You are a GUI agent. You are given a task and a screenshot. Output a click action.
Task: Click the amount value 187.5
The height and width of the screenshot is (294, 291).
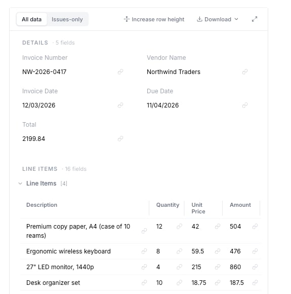pos(237,282)
